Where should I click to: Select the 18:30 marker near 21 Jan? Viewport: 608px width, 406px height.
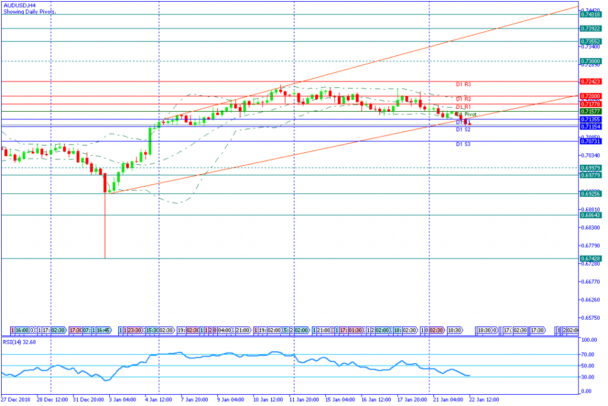455,329
